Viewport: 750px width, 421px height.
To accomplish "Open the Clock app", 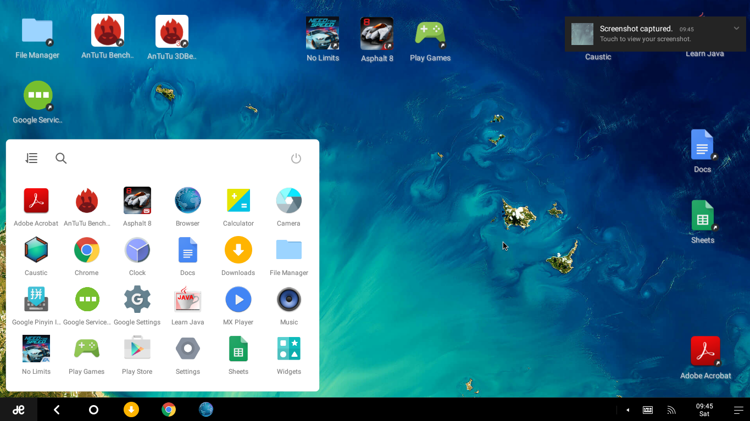I will click(137, 250).
